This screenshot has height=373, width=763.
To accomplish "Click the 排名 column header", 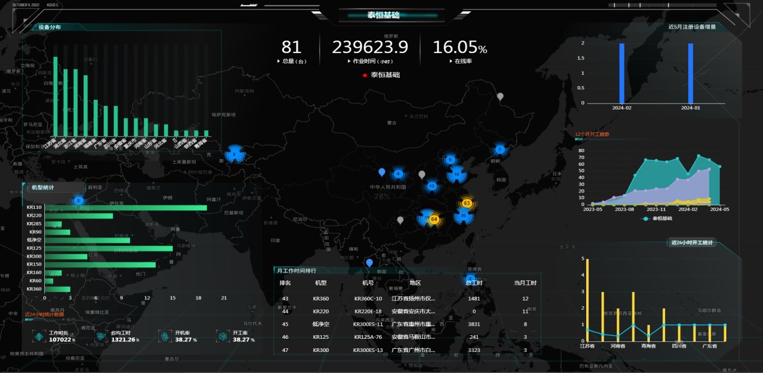I will 285,283.
